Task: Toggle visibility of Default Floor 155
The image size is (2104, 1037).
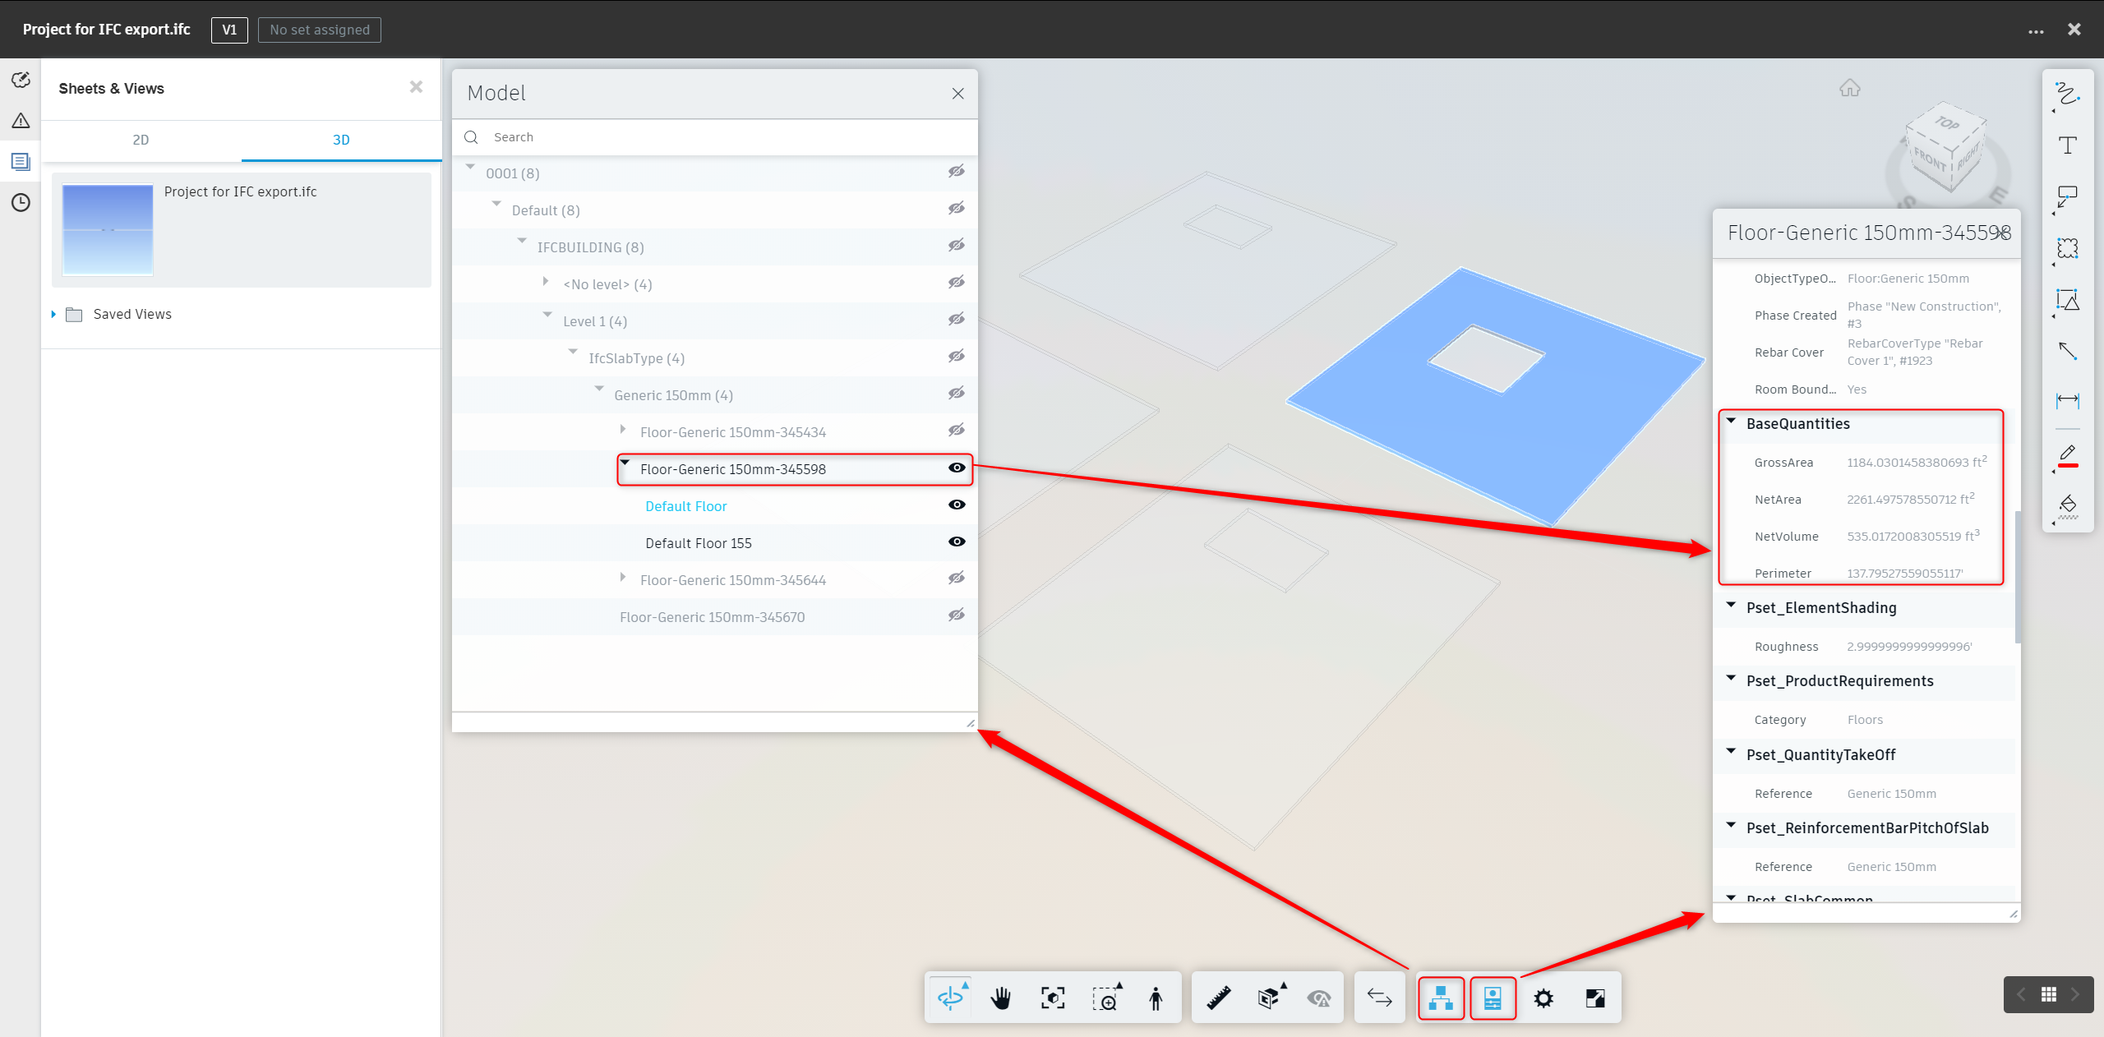Action: pyautogui.click(x=957, y=542)
